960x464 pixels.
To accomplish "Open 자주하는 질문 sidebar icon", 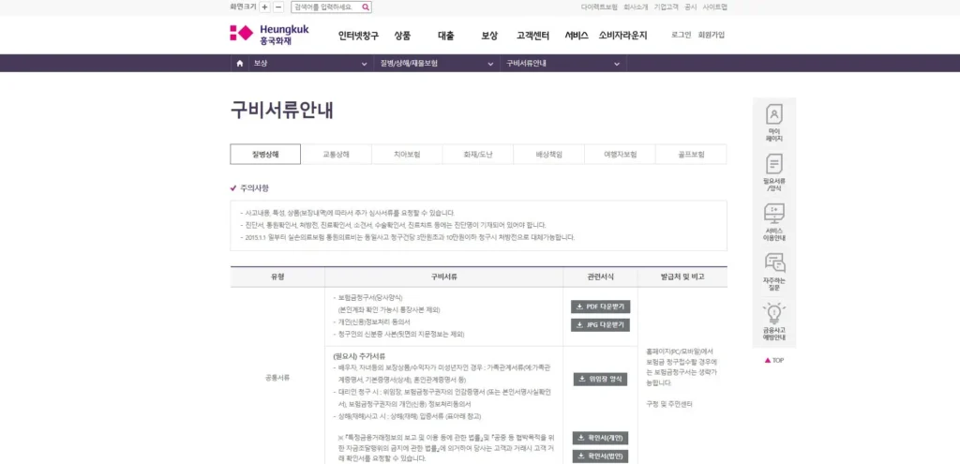I will [774, 272].
